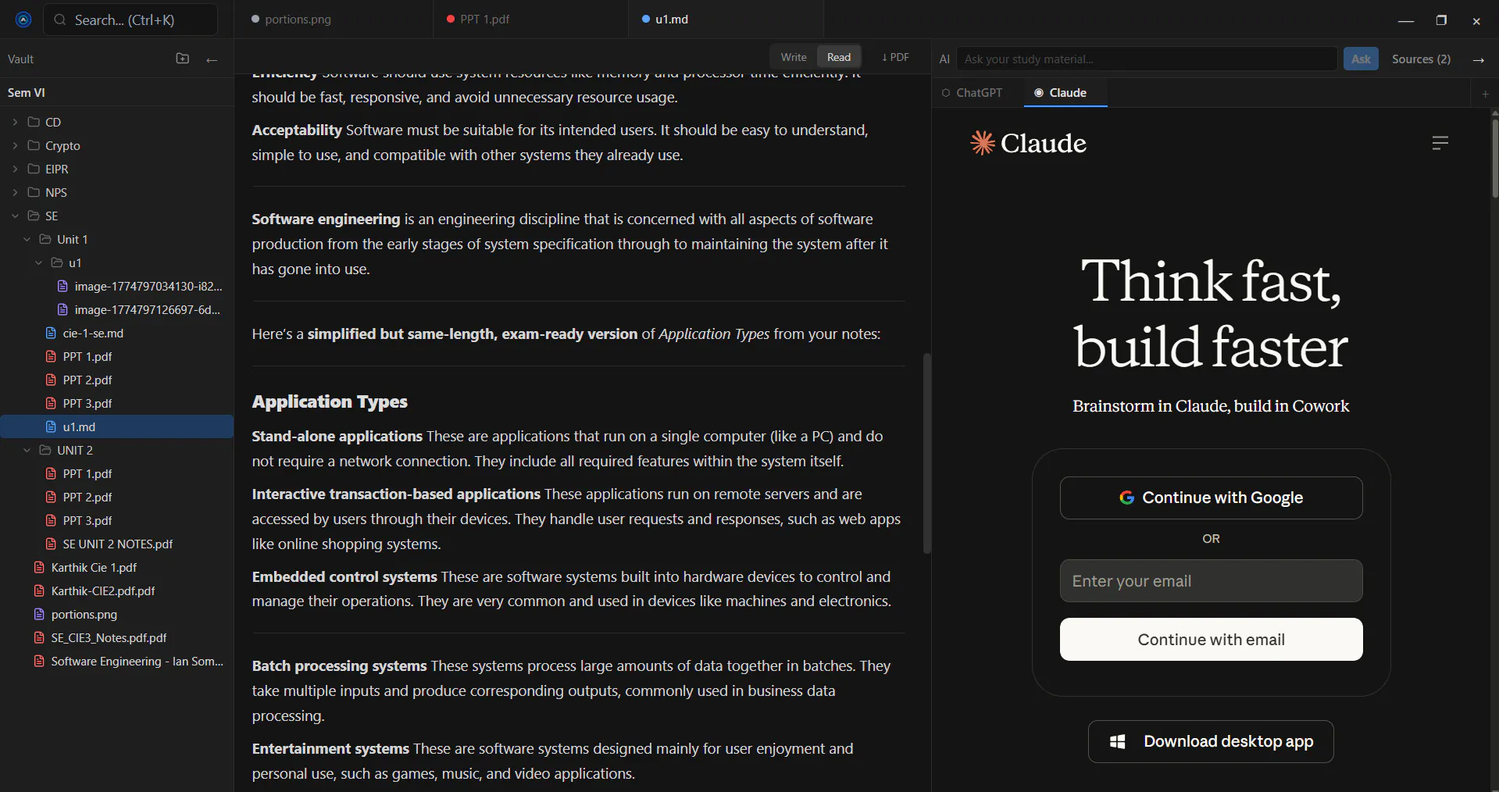Click the PDF file icon of Karthik Cie 1.pdf

(x=39, y=567)
